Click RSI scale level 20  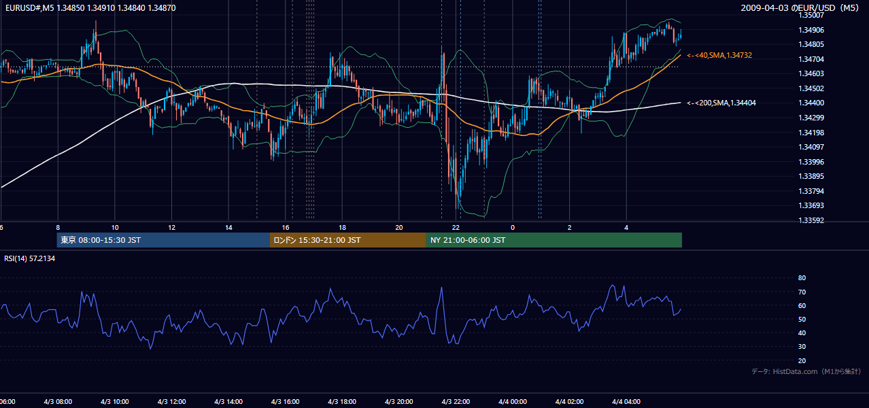802,360
